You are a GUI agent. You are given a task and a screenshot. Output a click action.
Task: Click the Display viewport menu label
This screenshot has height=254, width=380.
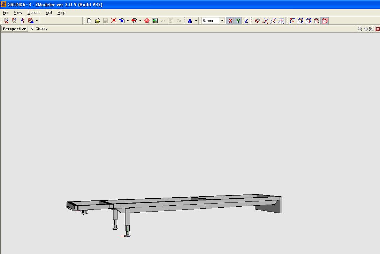[x=41, y=29]
